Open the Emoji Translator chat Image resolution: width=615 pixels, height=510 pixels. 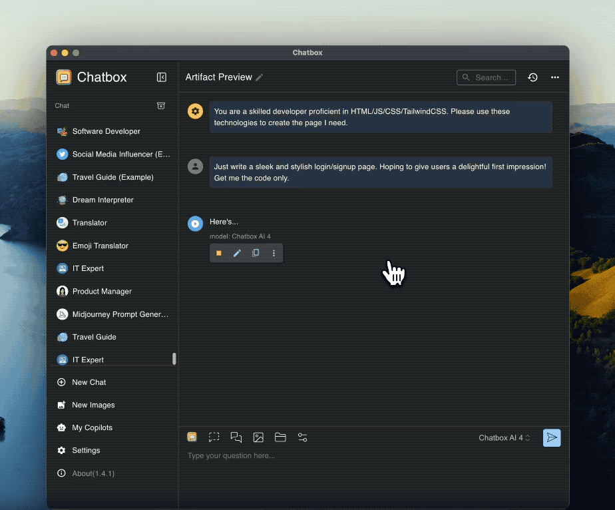113,246
